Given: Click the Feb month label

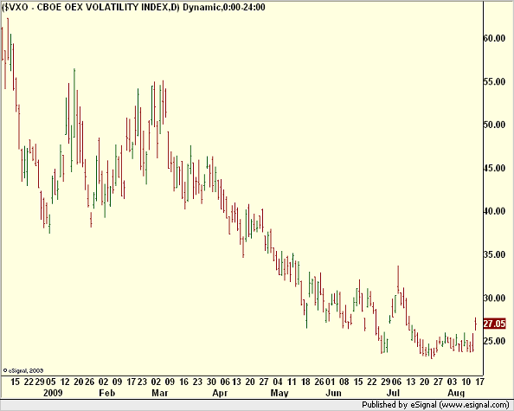Looking at the screenshot, I should (106, 393).
